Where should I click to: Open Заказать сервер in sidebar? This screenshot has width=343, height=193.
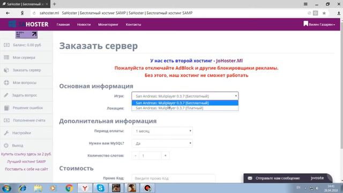point(27,70)
